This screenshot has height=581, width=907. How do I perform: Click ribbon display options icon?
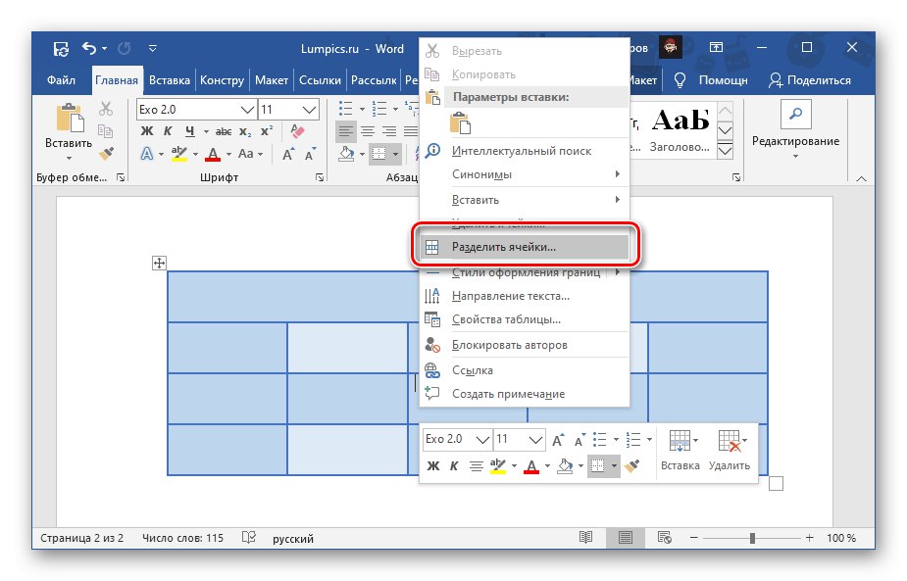click(x=717, y=48)
